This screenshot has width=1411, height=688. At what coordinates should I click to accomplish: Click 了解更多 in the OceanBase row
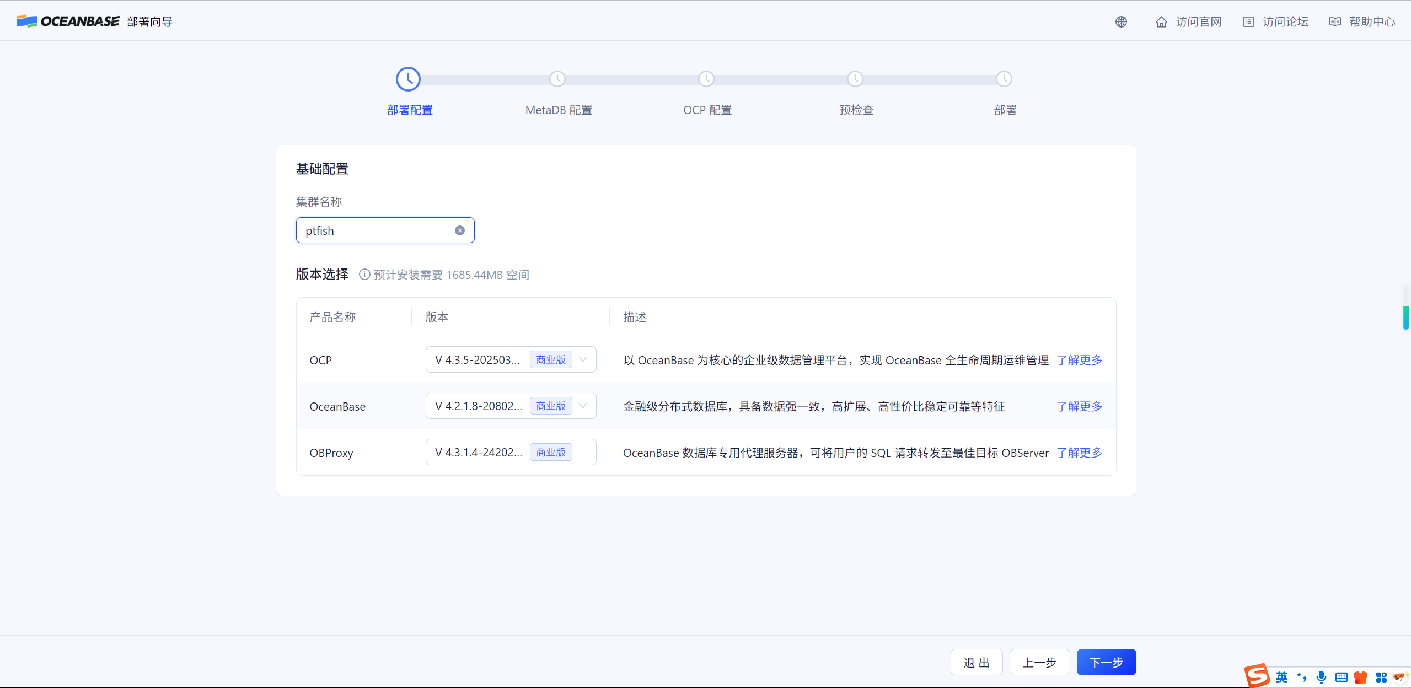pos(1079,406)
